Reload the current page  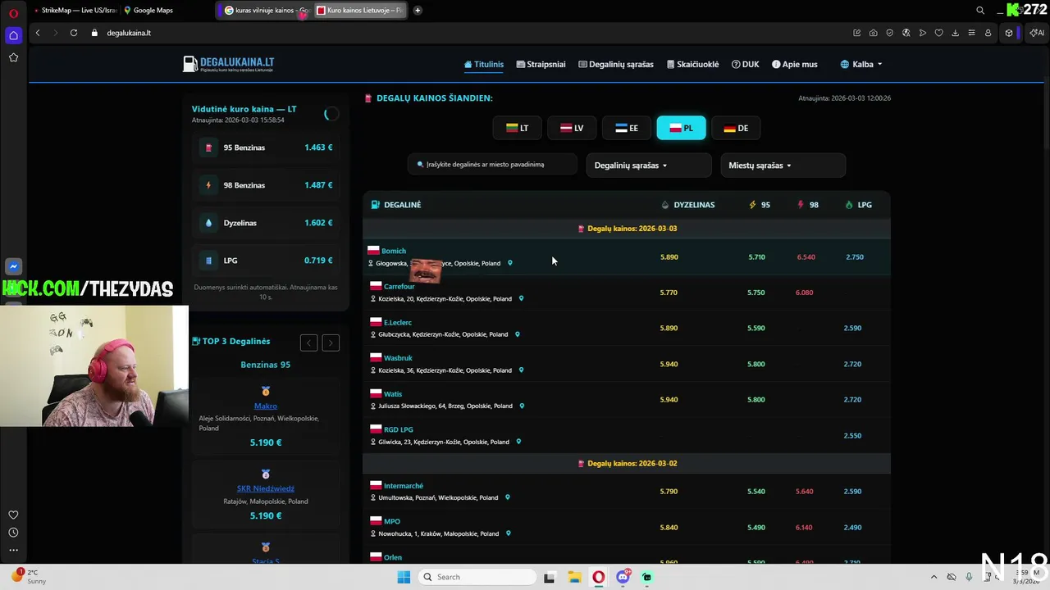[74, 33]
